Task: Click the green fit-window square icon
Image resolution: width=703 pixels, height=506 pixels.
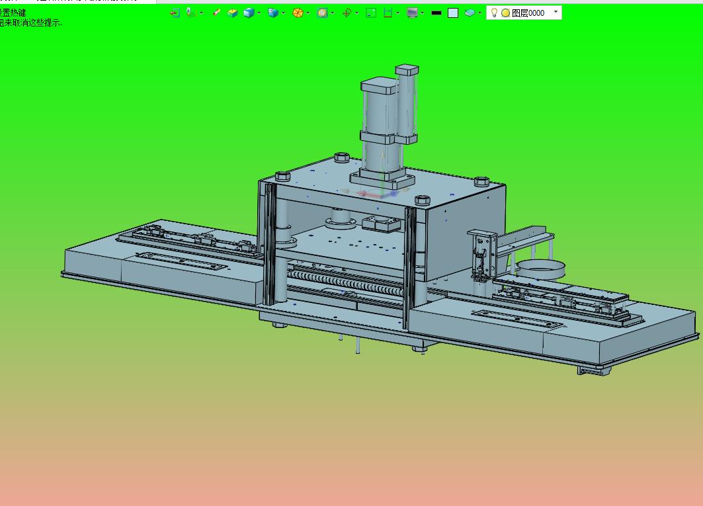Action: point(371,13)
